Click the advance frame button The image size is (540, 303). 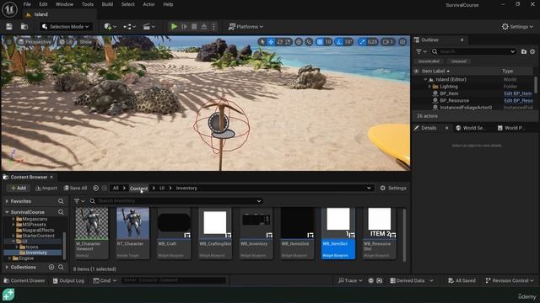click(184, 26)
